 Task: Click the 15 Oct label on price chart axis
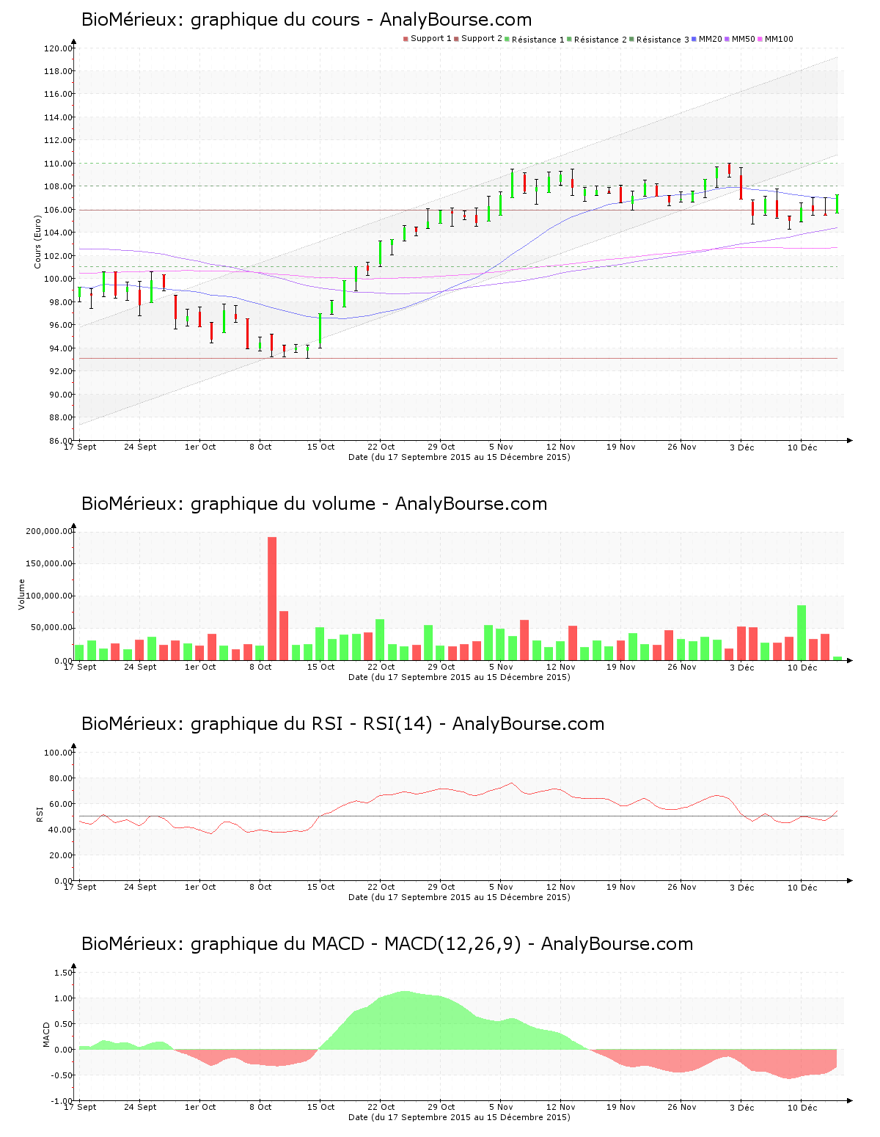pyautogui.click(x=320, y=447)
